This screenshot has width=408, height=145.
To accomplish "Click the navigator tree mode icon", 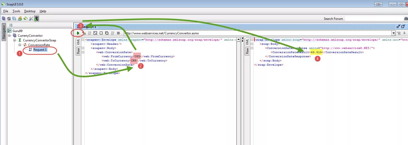I will click(x=11, y=25).
